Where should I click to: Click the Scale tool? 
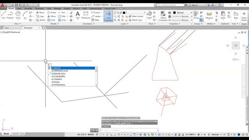tap(51, 20)
